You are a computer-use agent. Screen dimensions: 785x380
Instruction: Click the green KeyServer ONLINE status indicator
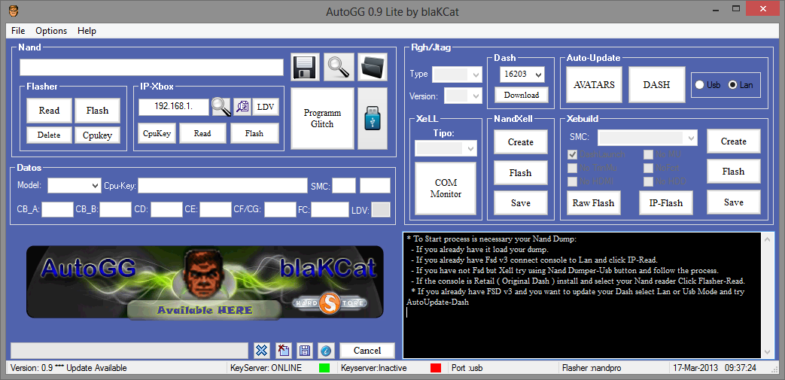[x=324, y=368]
